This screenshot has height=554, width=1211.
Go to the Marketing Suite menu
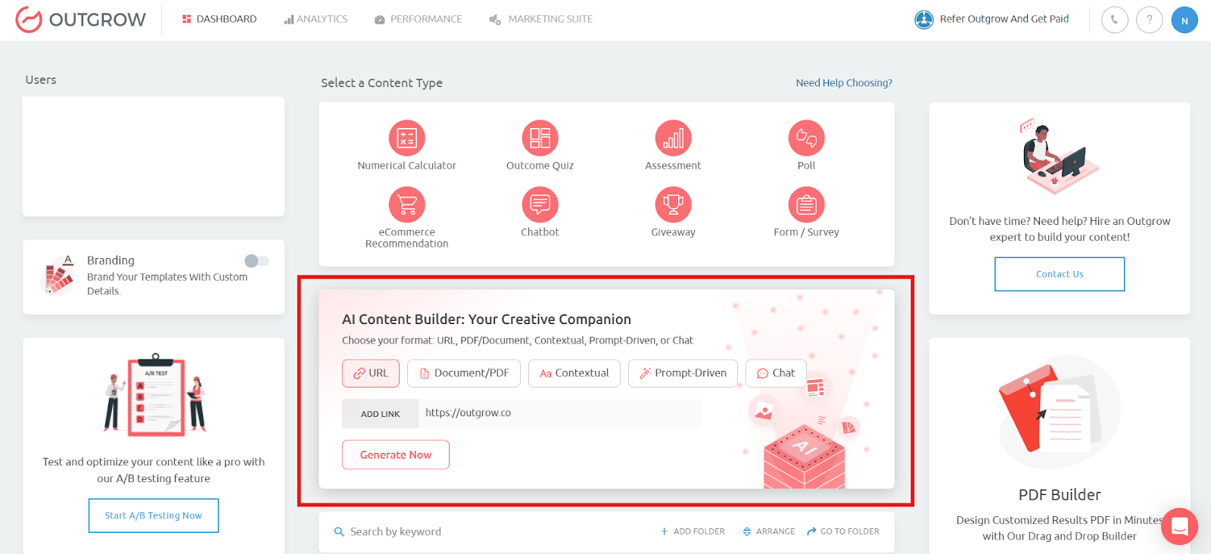pos(540,19)
